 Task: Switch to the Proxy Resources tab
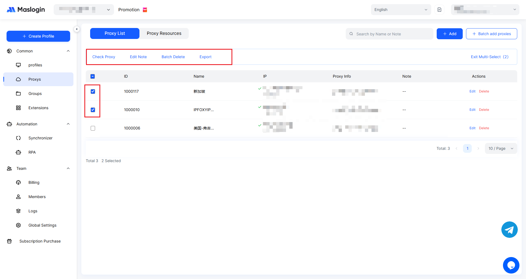coord(164,33)
